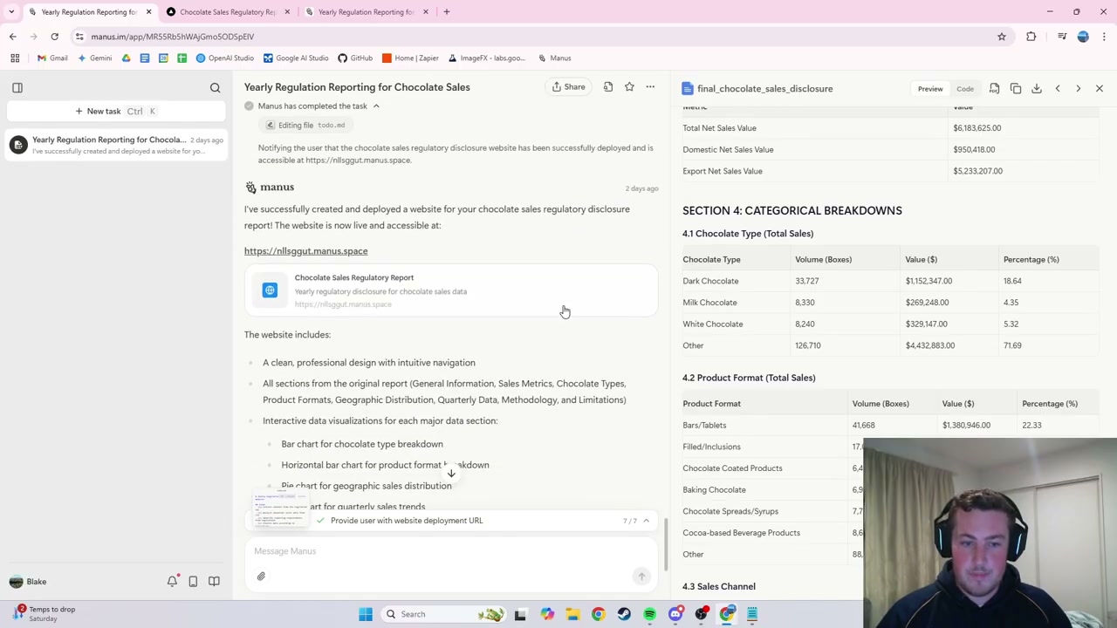The image size is (1117, 628).
Task: Toggle the left sidebar panel icon
Action: (17, 87)
